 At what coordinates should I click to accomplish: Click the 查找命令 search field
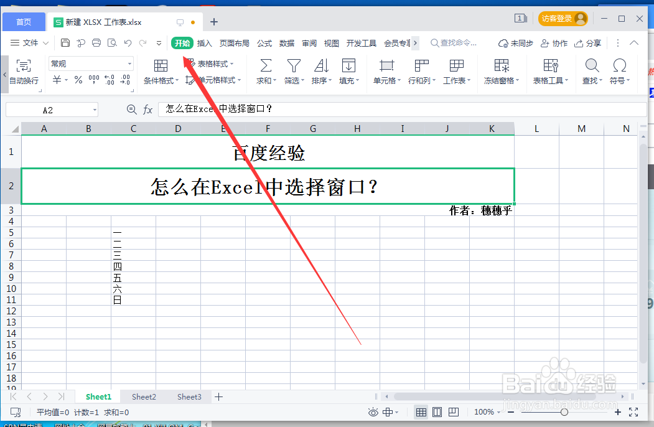(454, 42)
